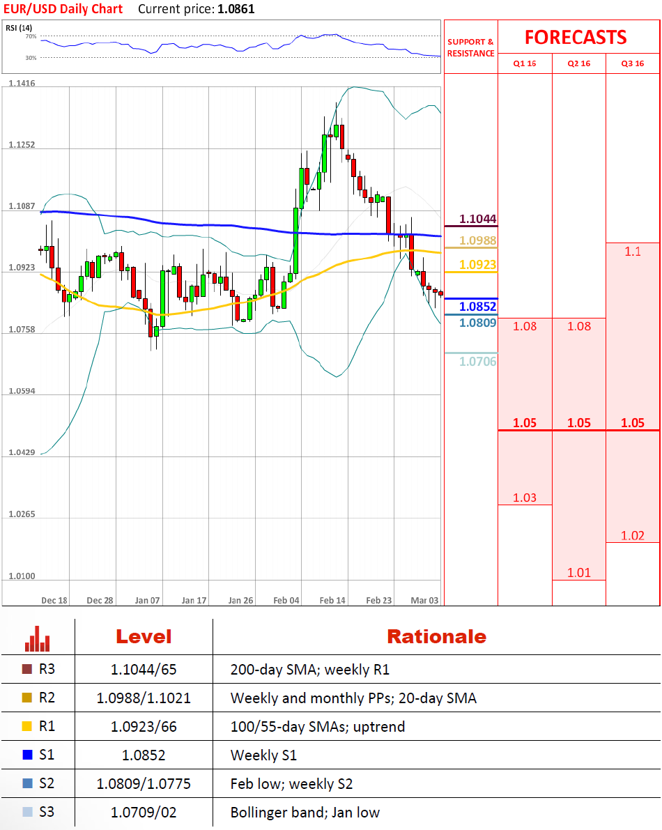Click the level cell 1.0988/1.1021
The width and height of the screenshot is (662, 830).
144,698
